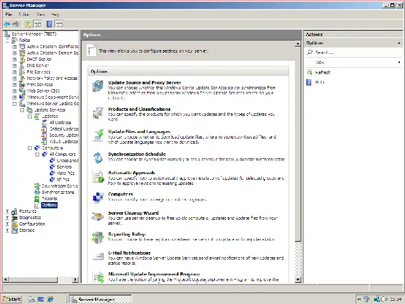405x304 pixels.
Task: Select the DHCP Server role icon
Action: [x=23, y=59]
